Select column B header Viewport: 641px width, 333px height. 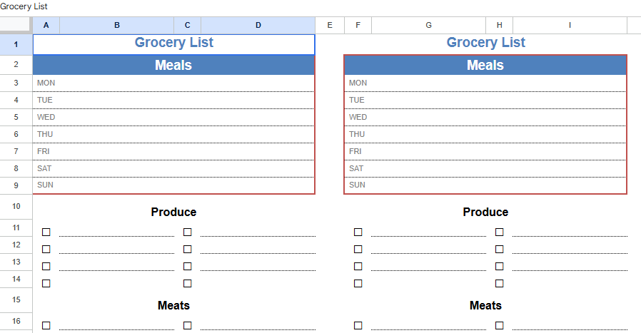[116, 25]
